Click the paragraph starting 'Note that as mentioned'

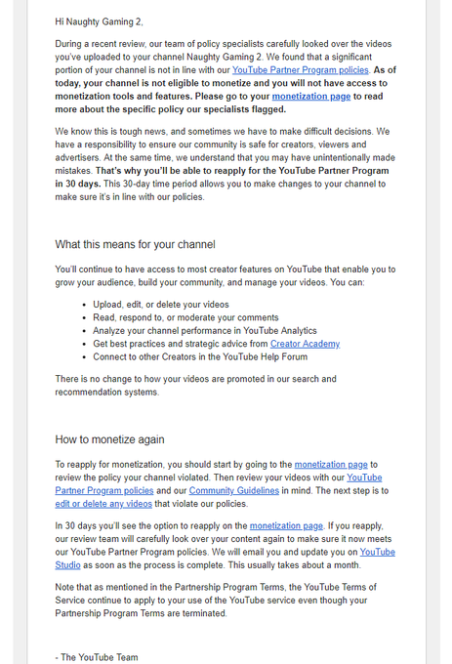(x=216, y=601)
